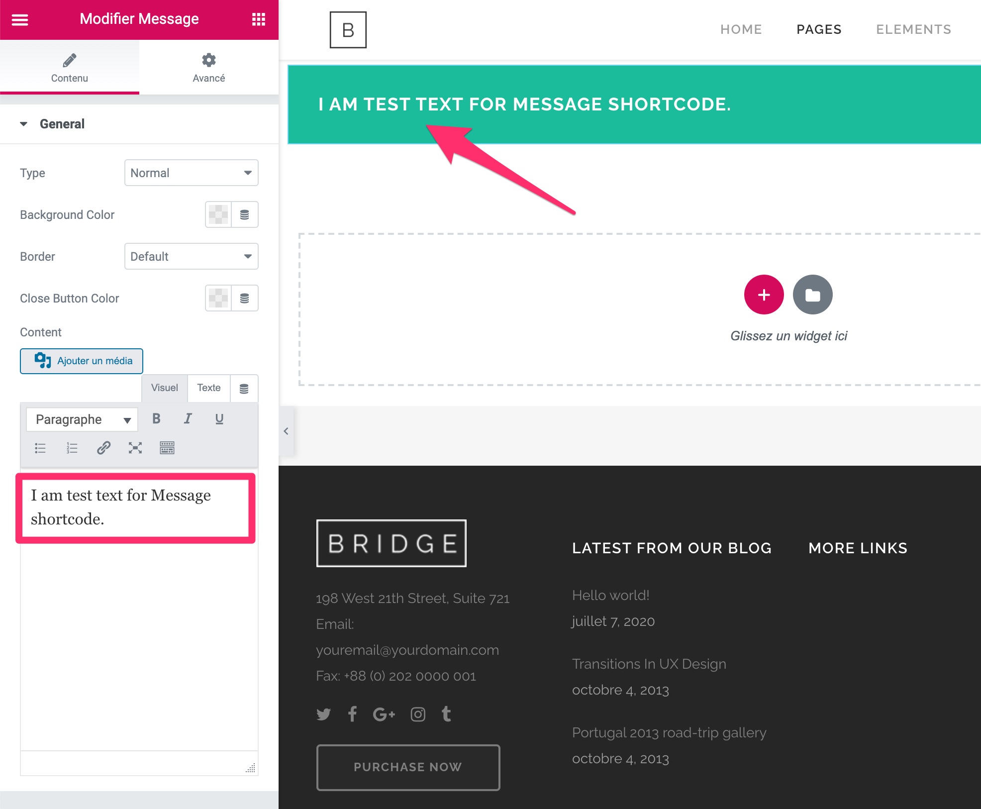Toggle italic formatting
The width and height of the screenshot is (981, 809).
point(188,418)
